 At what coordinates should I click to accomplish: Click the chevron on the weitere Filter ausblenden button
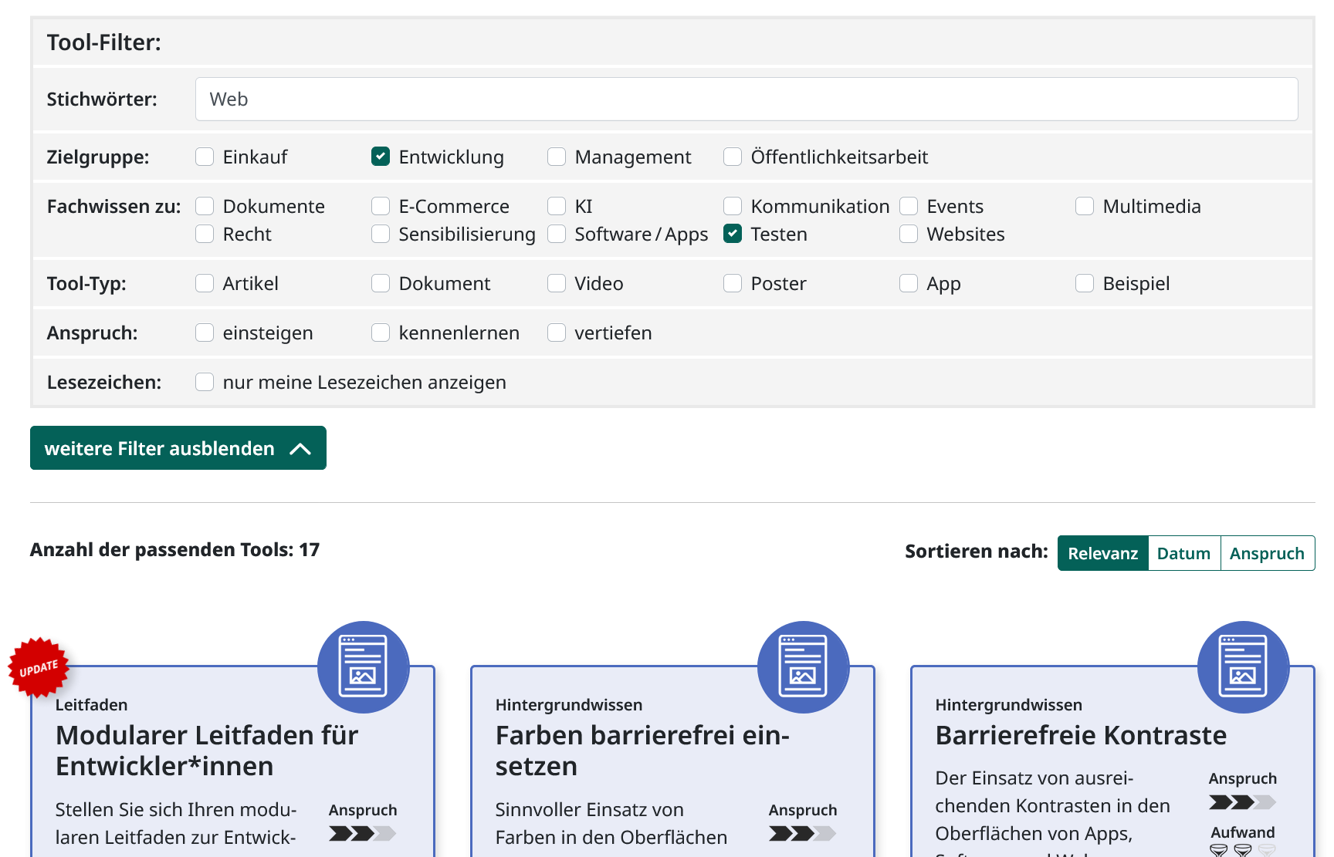click(x=300, y=449)
